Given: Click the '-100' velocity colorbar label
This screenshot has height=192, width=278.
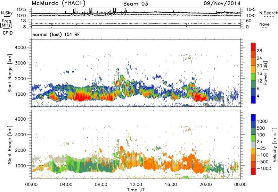Looking at the screenshot, I should pyautogui.click(x=262, y=155).
